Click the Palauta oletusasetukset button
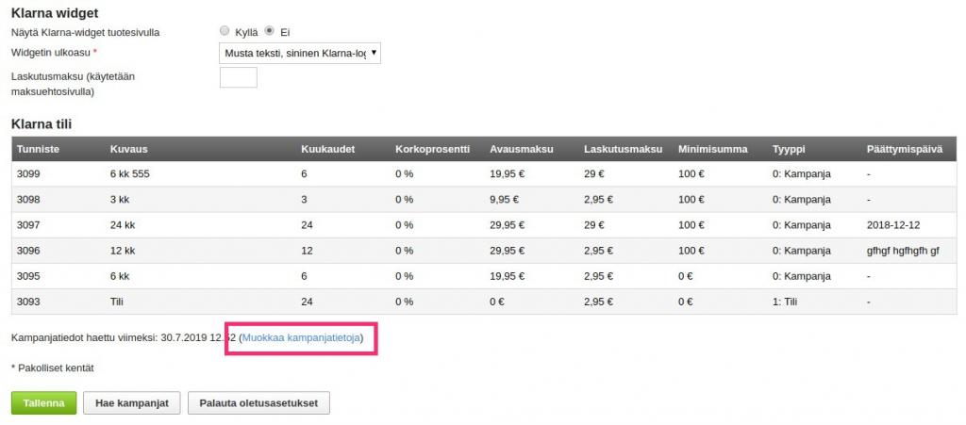The height and width of the screenshot is (425, 966). 258,403
